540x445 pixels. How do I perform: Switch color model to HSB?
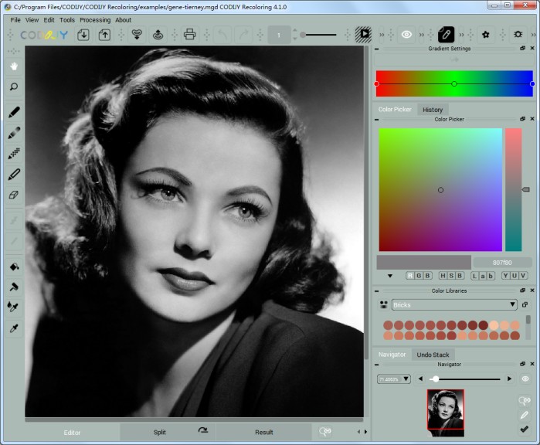pos(451,276)
